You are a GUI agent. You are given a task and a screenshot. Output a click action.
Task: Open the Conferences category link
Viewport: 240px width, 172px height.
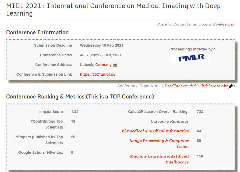point(223,24)
